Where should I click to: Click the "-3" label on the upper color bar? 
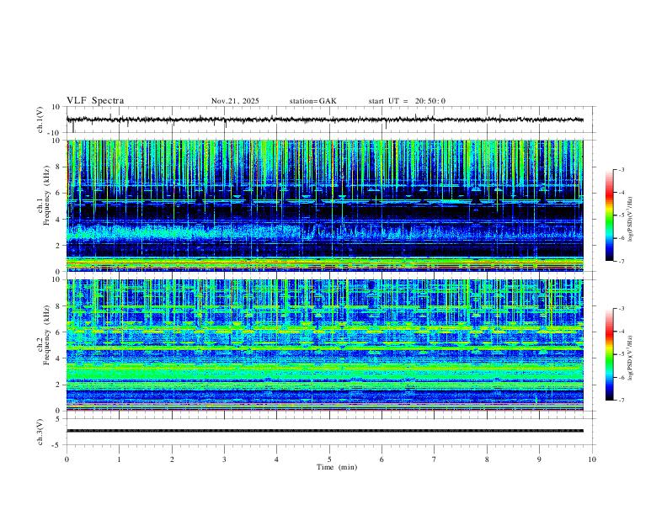[621, 169]
